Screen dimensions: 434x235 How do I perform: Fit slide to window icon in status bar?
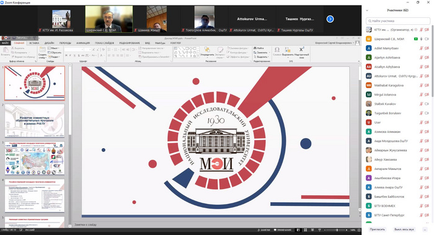pos(359,230)
